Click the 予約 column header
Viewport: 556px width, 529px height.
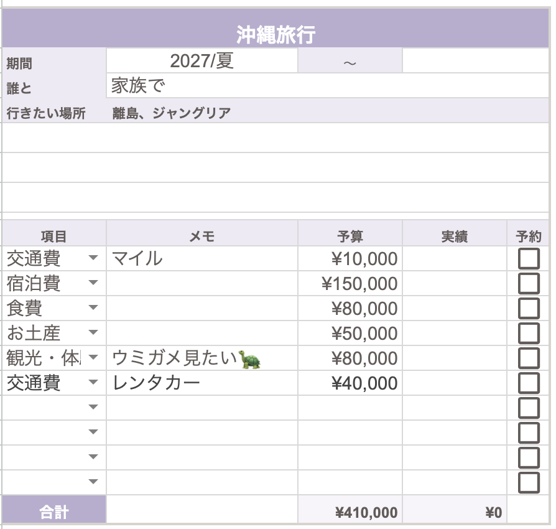click(x=529, y=233)
